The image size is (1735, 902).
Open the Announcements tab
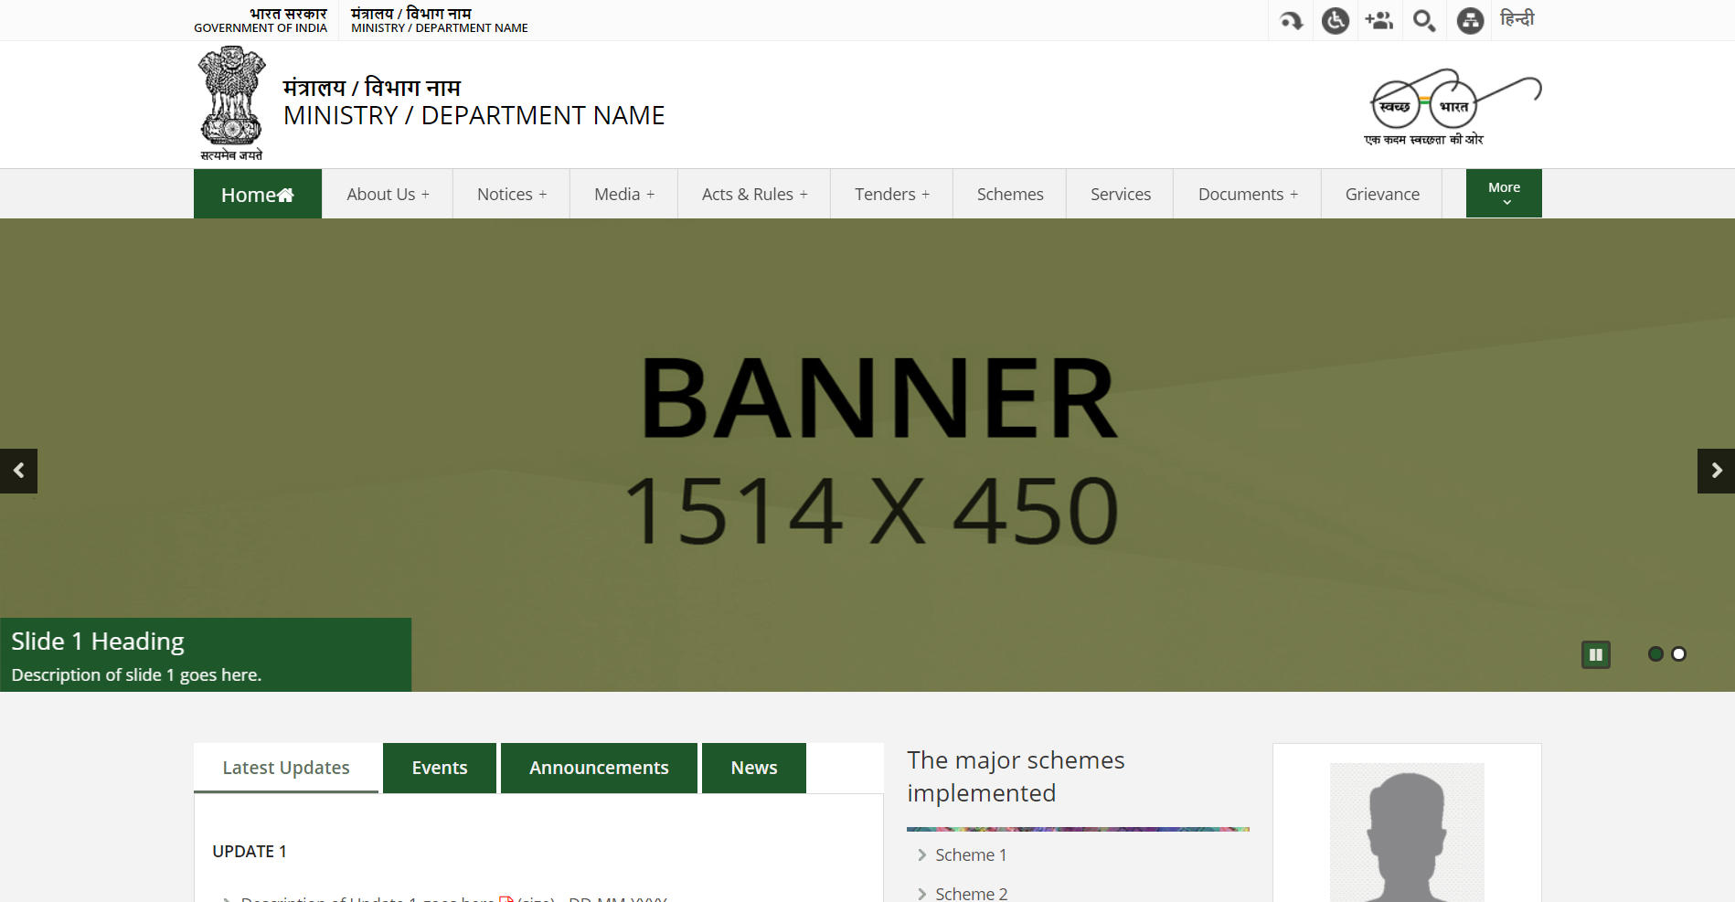(599, 768)
